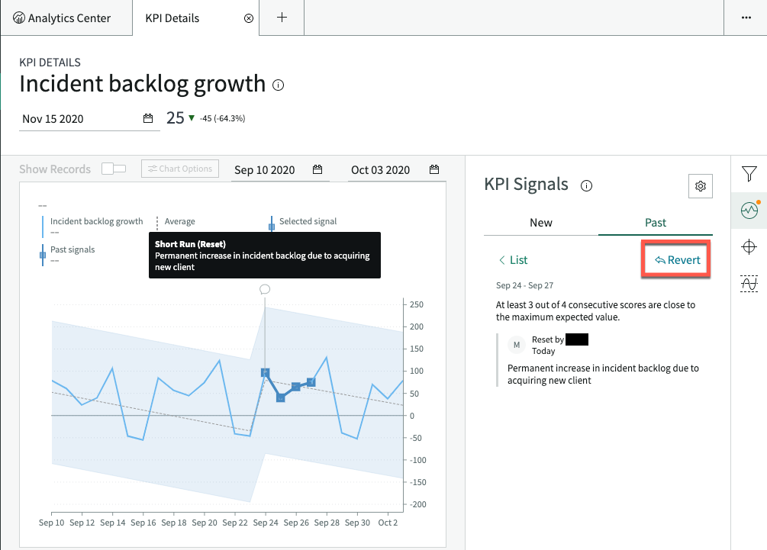Switch to the New signals tab
The height and width of the screenshot is (550, 767).
coord(541,223)
